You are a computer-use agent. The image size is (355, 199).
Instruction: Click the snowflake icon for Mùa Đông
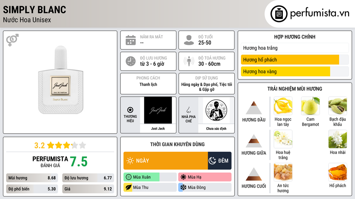click(x=183, y=187)
